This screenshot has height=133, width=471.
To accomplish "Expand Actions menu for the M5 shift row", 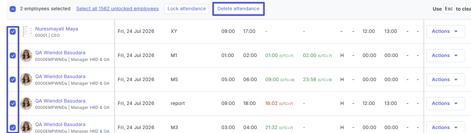I will pyautogui.click(x=446, y=80).
